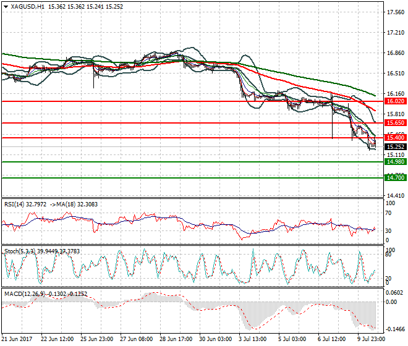408x346 pixels.
Task: Select the 17.210 price scale value
Action: tap(396, 33)
